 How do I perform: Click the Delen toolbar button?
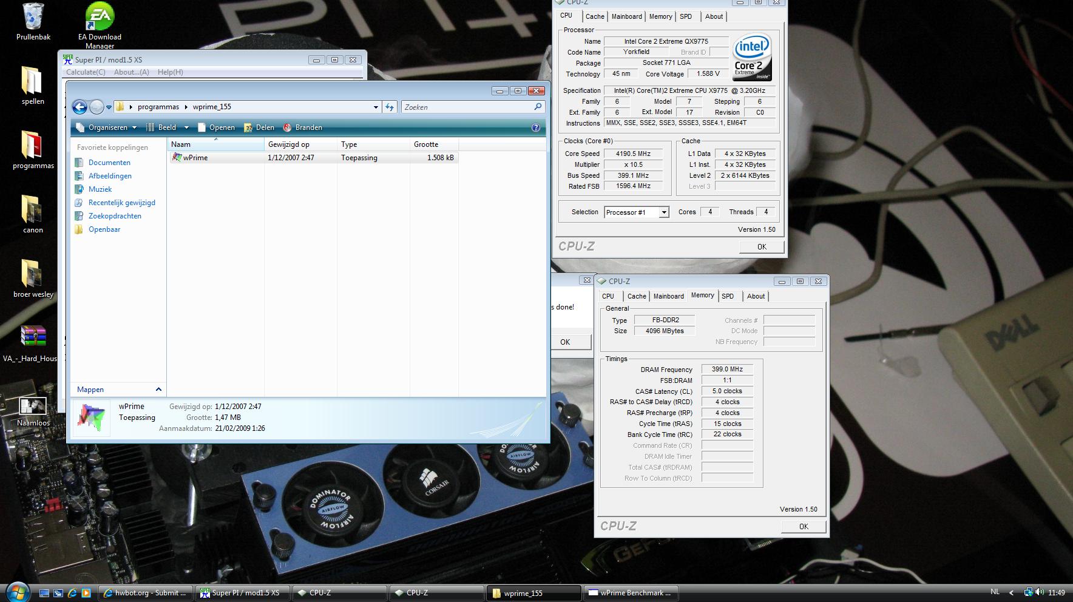pos(259,127)
